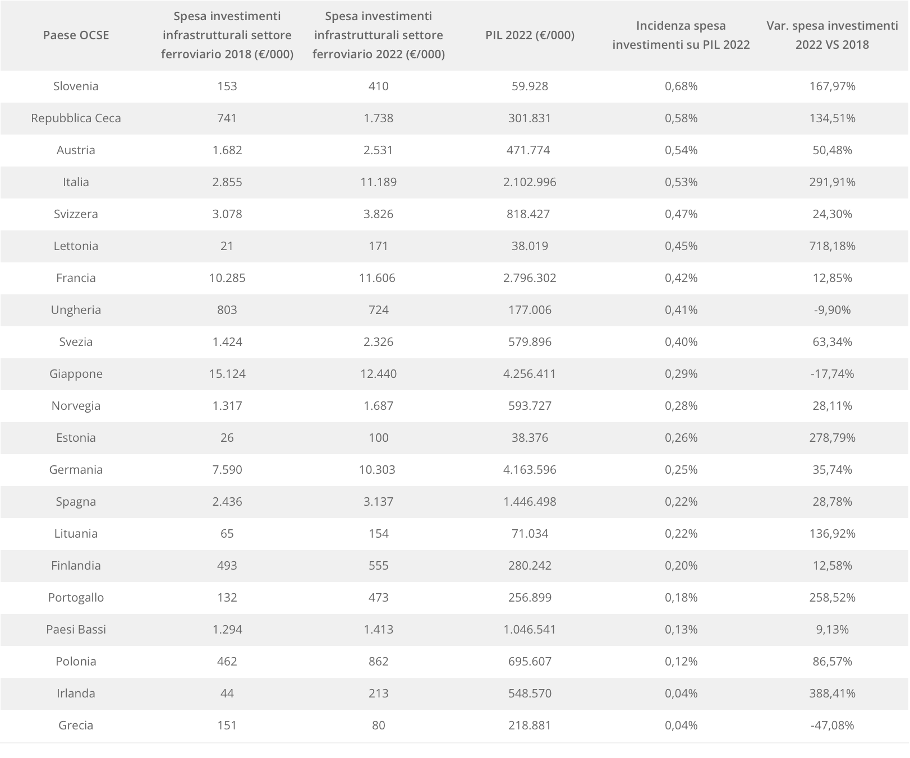This screenshot has width=910, height=758.
Task: Select the 2018 railway spending header
Action: point(227,35)
